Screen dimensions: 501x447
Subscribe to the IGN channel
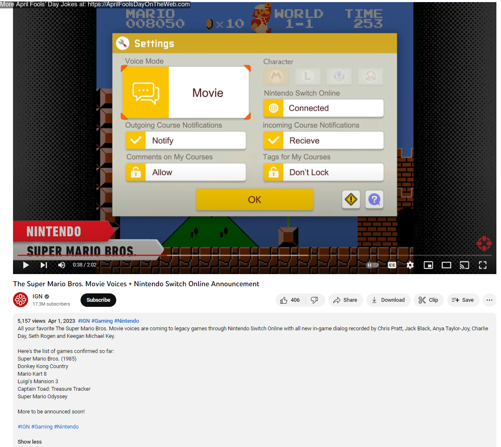click(x=98, y=300)
